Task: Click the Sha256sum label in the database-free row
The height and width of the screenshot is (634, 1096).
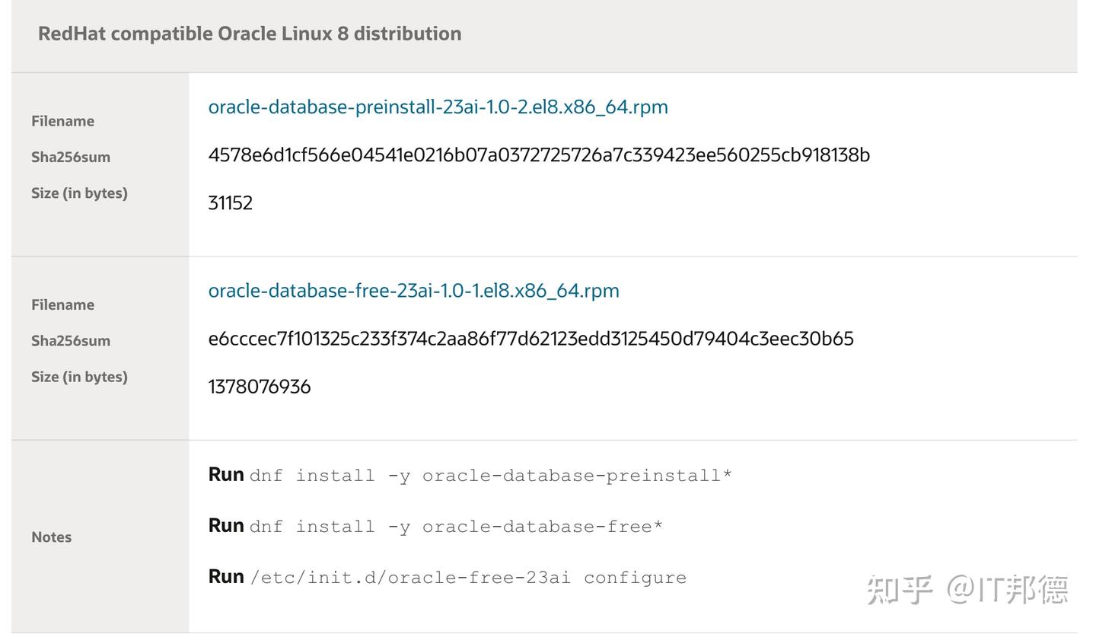Action: point(71,341)
